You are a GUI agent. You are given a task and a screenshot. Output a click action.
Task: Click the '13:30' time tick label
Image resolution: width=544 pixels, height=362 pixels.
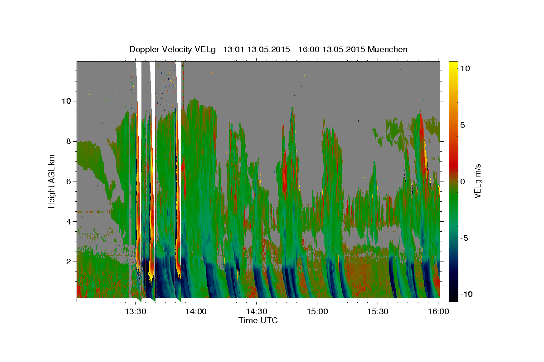[135, 311]
